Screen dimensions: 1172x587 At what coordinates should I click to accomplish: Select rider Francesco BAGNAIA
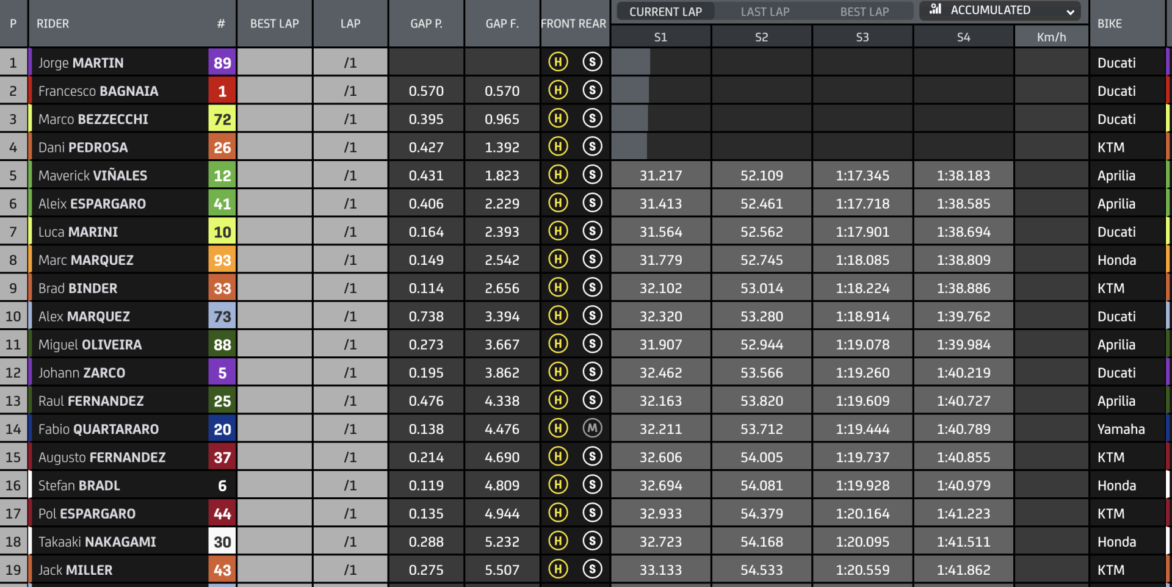pos(98,91)
